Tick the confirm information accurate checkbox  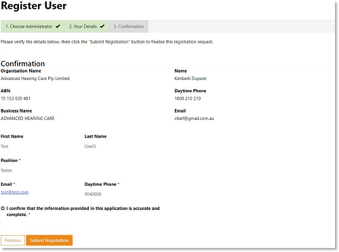click(3, 209)
